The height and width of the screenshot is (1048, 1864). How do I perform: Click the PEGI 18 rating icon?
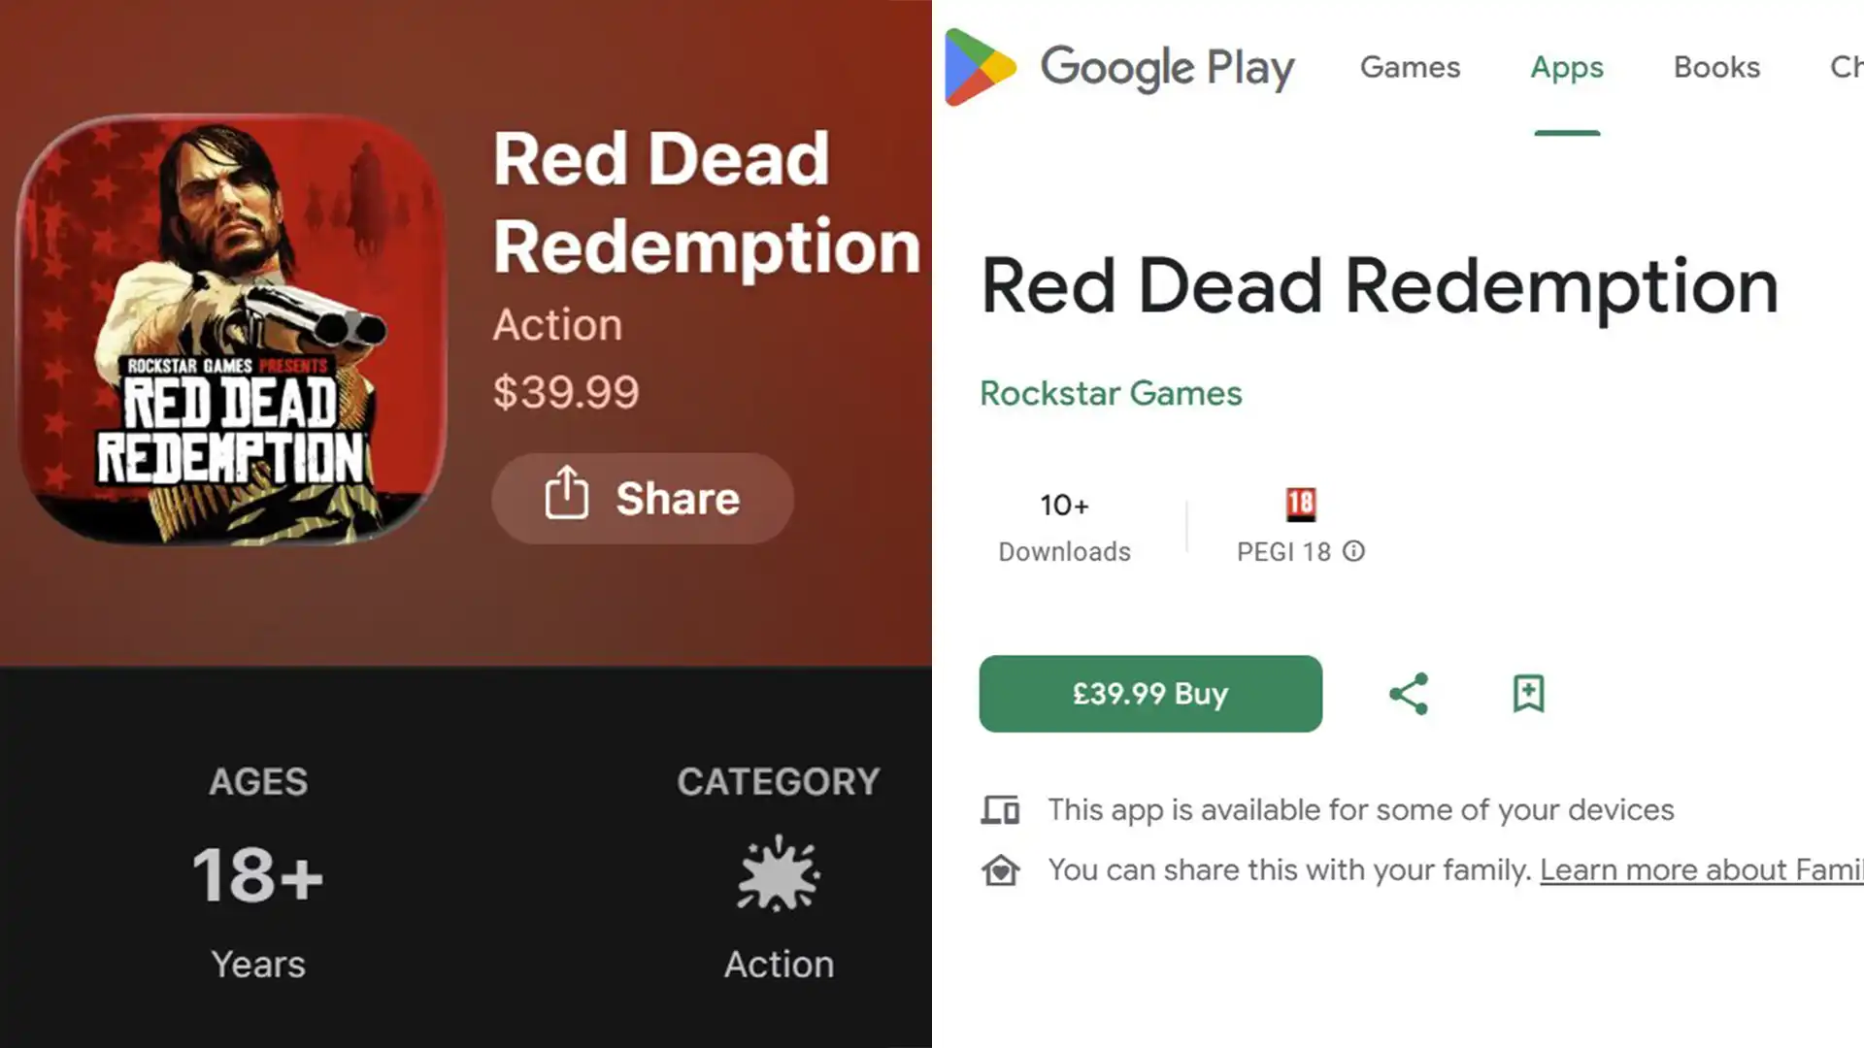point(1301,504)
